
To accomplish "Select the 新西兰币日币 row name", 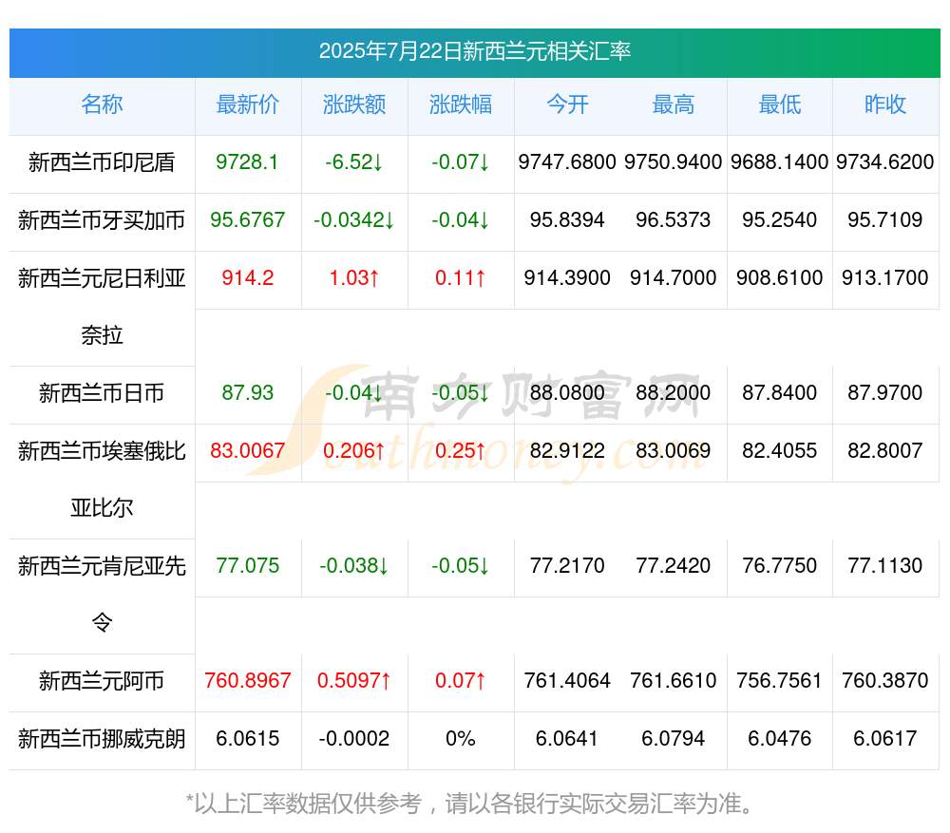I will [x=102, y=393].
